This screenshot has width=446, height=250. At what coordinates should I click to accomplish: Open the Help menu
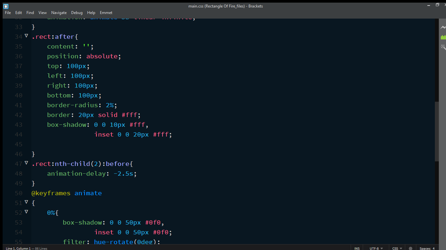pyautogui.click(x=91, y=13)
